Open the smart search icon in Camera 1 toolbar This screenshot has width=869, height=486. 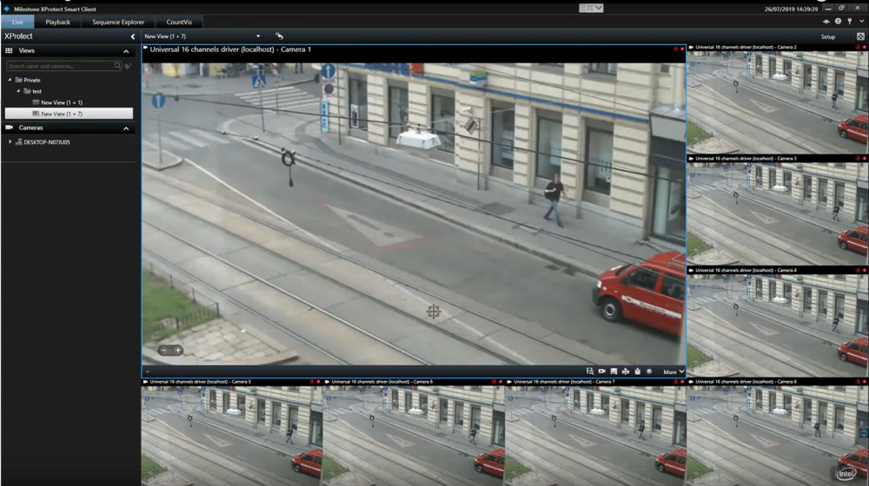coord(590,371)
